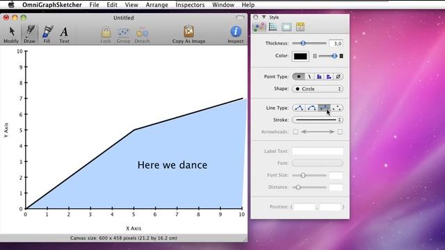This screenshot has height=250, width=445.
Task: Open the black Color swatch
Action: coord(300,56)
